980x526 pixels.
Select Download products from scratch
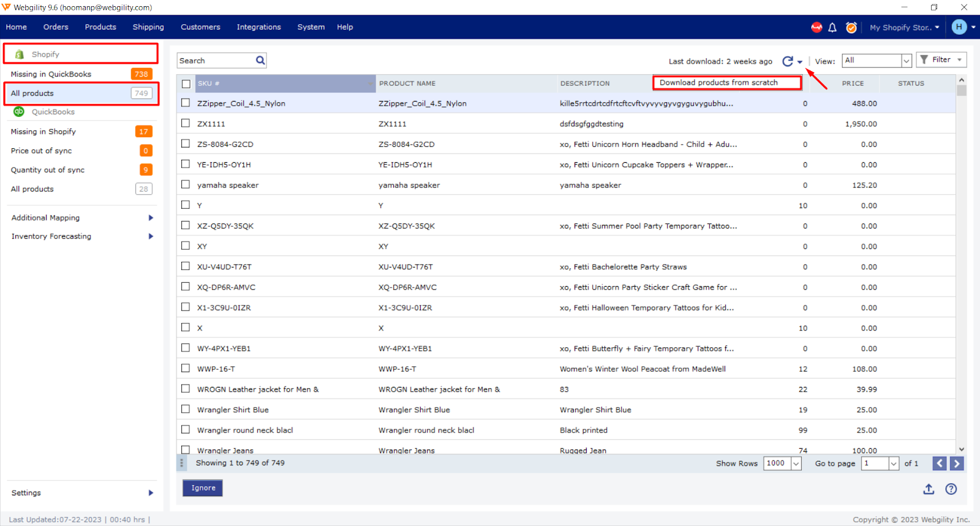[x=727, y=83]
